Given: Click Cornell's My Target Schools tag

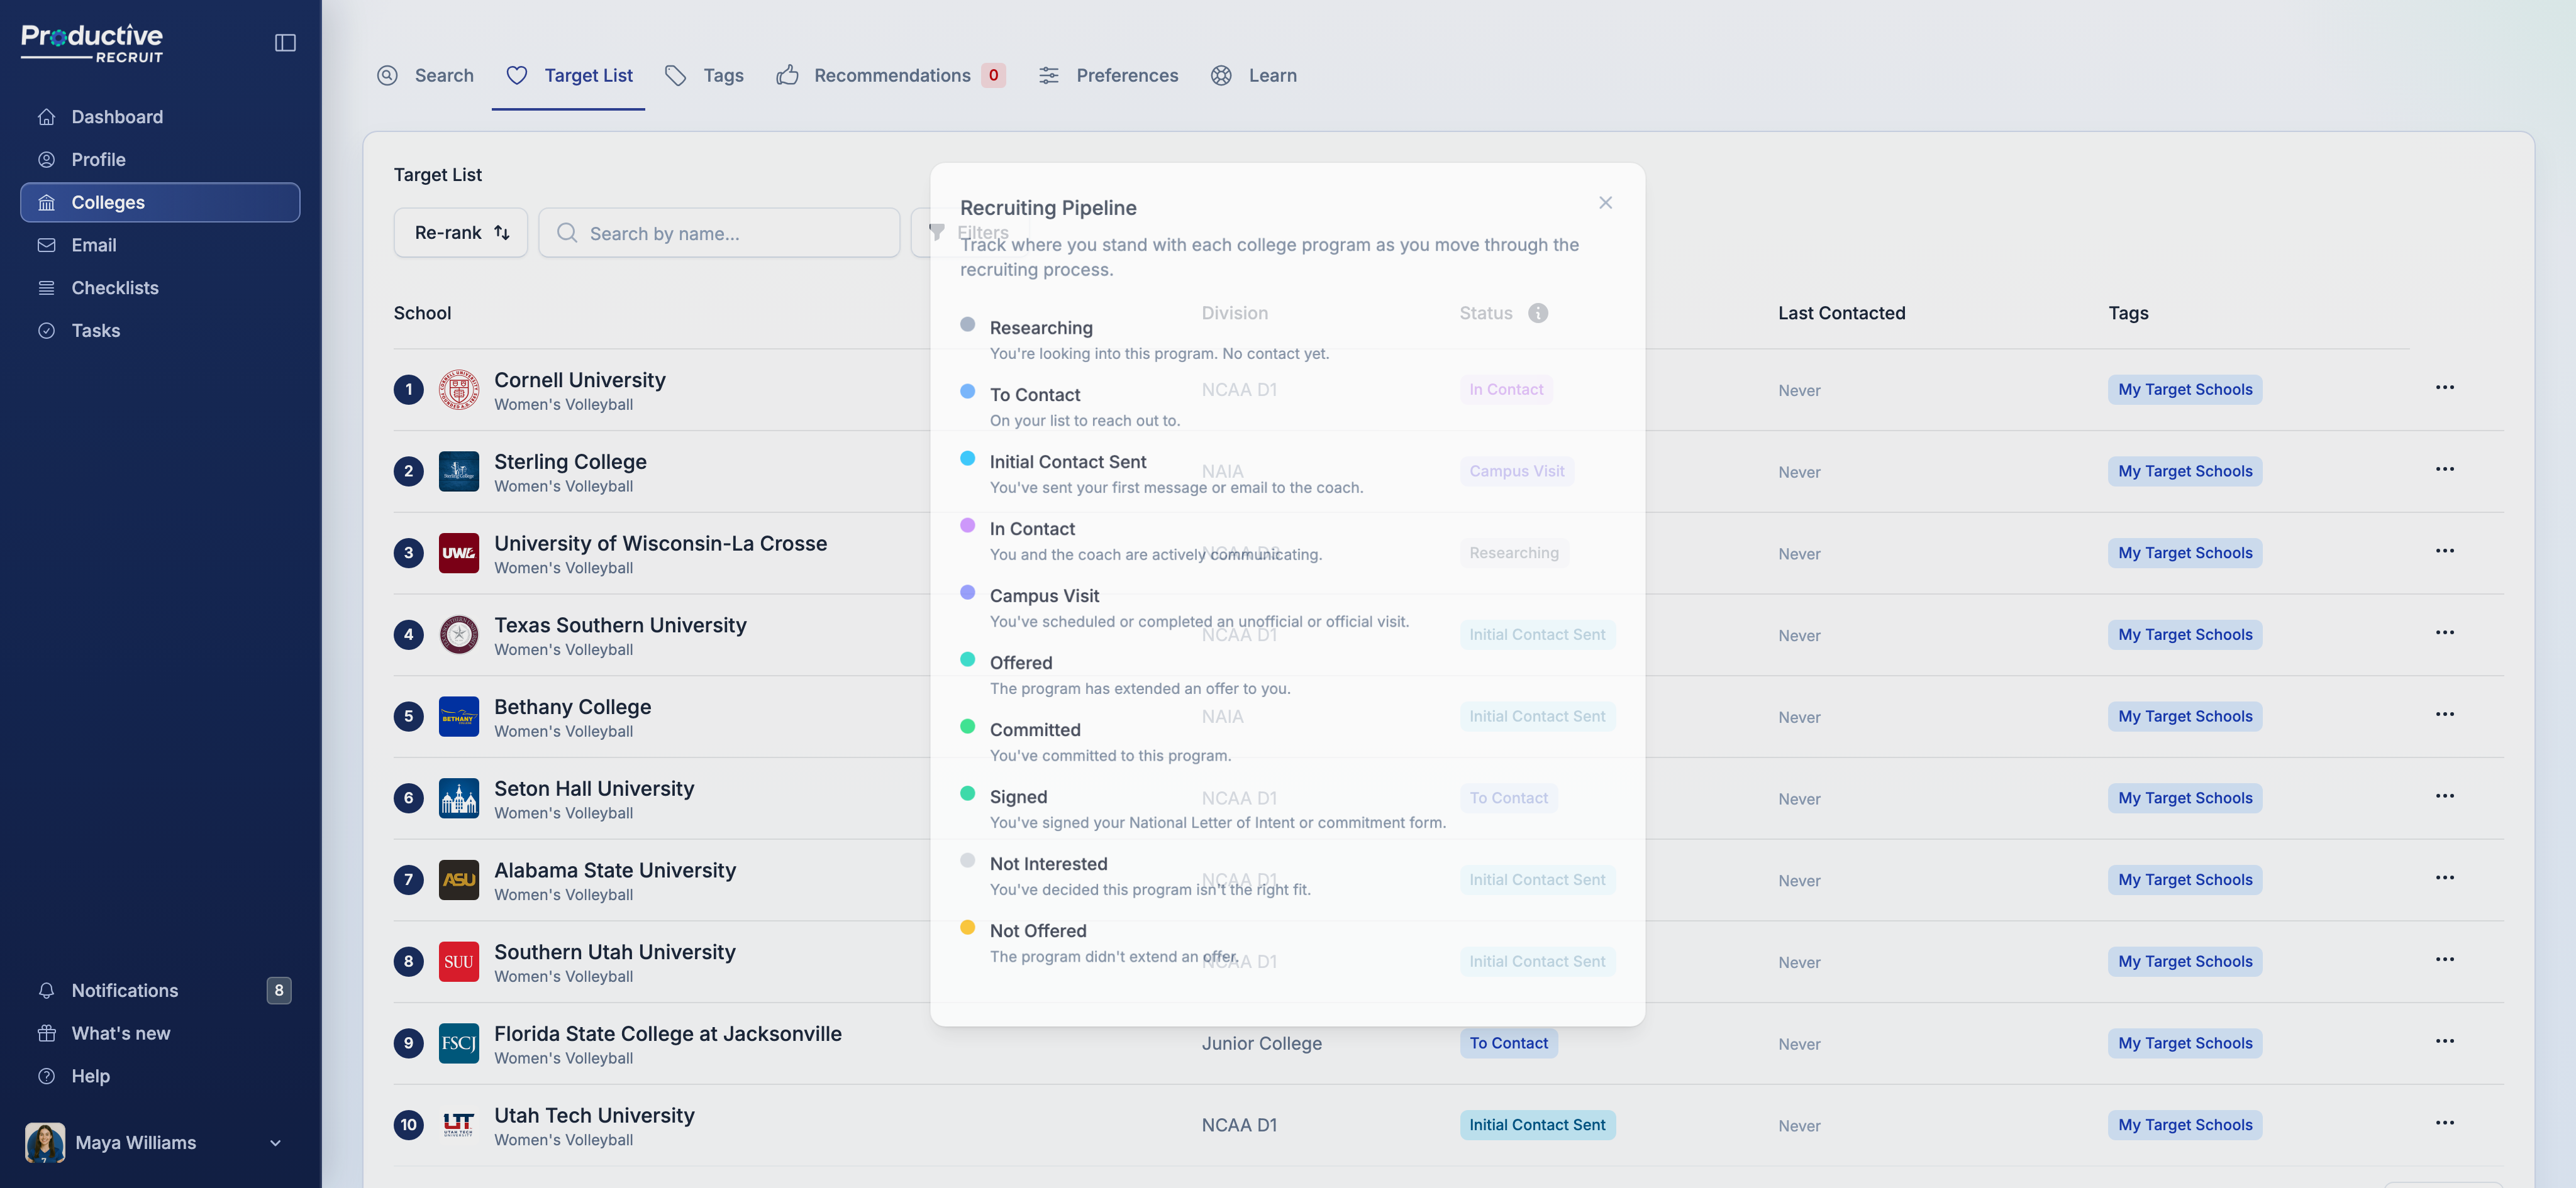Looking at the screenshot, I should 2185,390.
